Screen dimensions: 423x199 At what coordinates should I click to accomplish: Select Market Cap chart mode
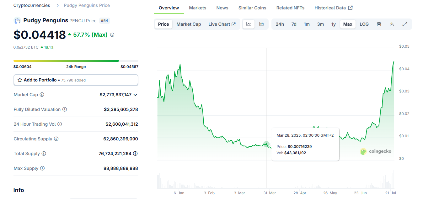[x=189, y=24]
